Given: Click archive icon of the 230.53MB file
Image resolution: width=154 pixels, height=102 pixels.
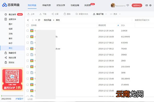Looking at the screenshot, I should point(32,67).
